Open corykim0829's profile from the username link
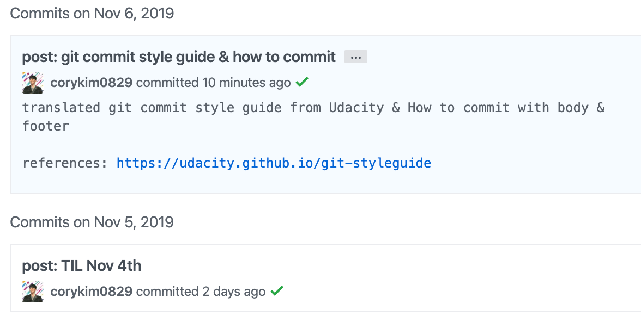The width and height of the screenshot is (641, 322). 90,82
